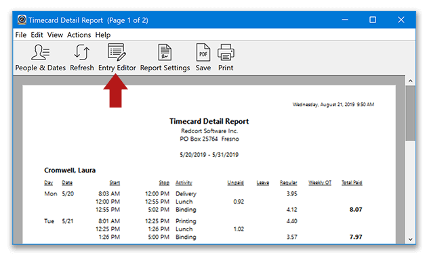This screenshot has width=427, height=257.
Task: Click the Weekly OT column header
Action: [320, 183]
